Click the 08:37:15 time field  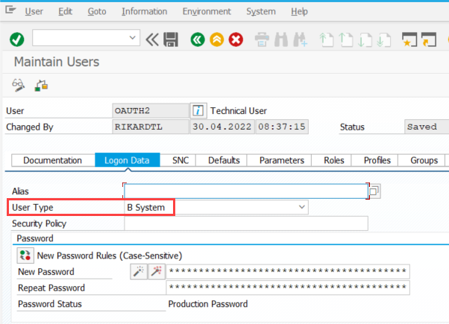tap(282, 127)
